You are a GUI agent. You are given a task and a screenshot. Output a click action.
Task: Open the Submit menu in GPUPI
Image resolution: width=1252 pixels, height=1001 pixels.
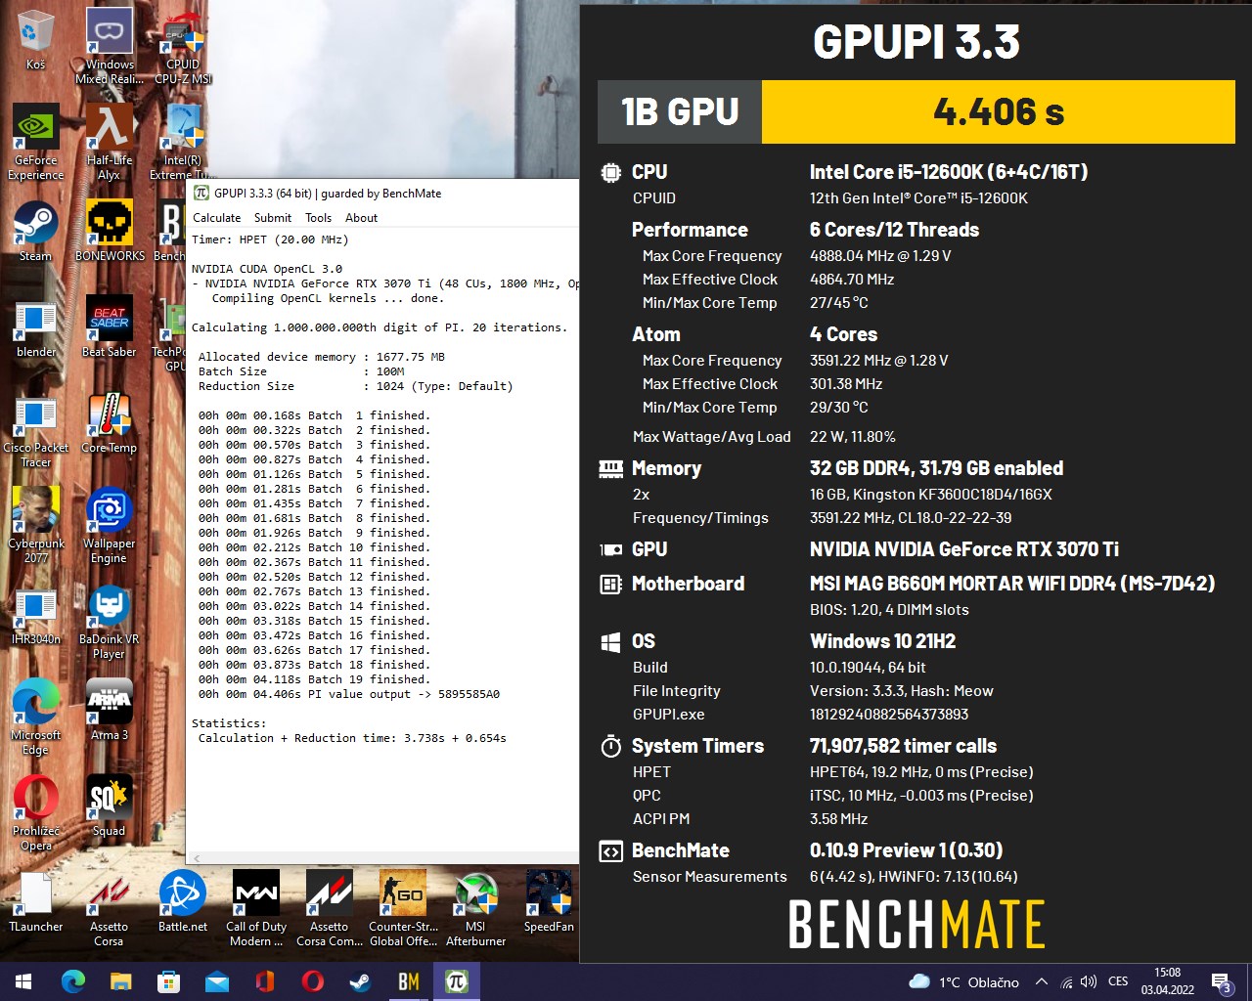pos(273,218)
